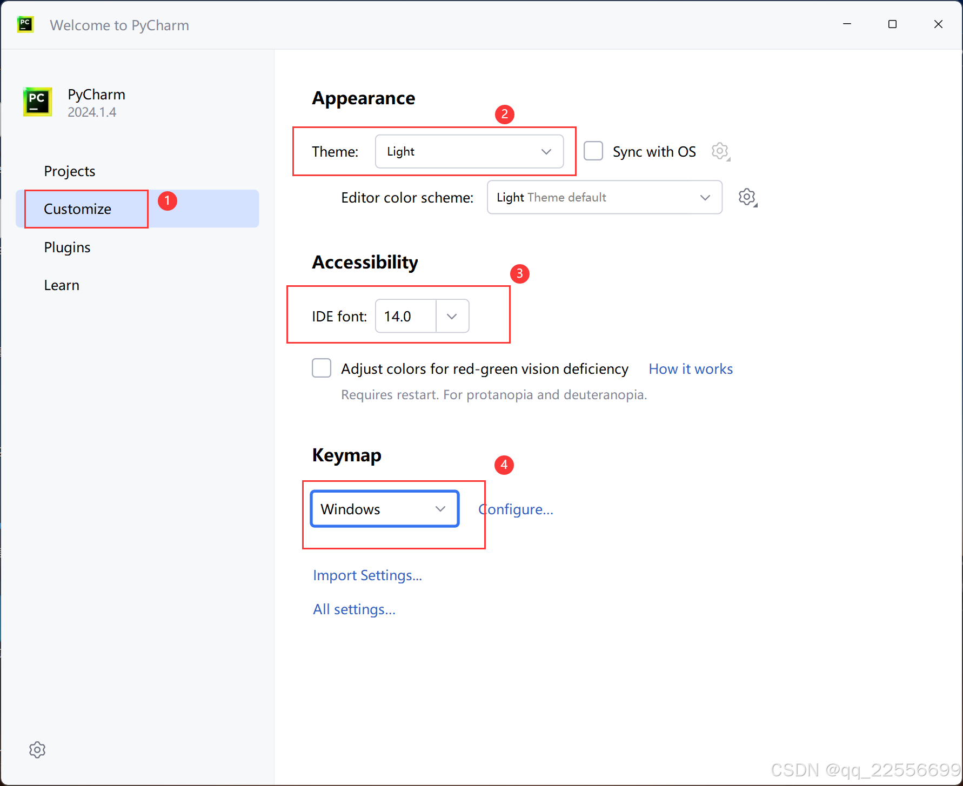Screen dimensions: 963x786
Task: Open the Sync with OS gear settings
Action: [x=720, y=151]
